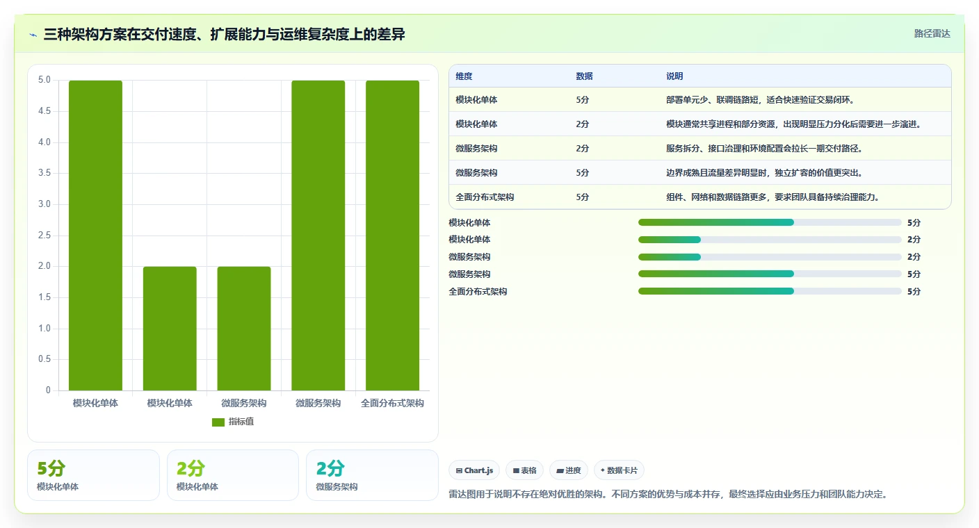The height and width of the screenshot is (528, 979).
Task: Click the 进度 chip
Action: (568, 470)
